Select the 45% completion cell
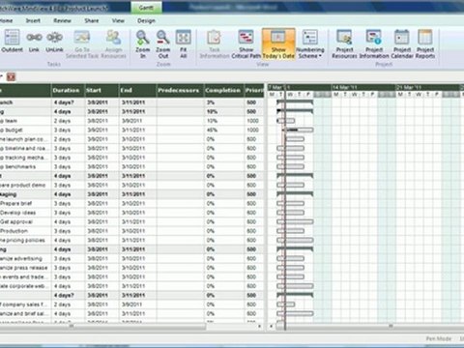 (x=224, y=130)
